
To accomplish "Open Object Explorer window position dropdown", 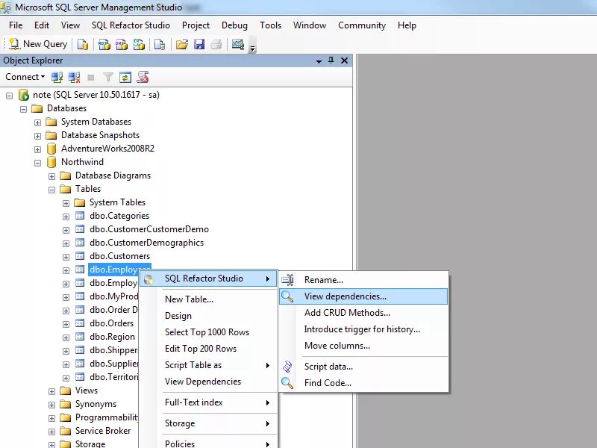I will click(x=319, y=61).
